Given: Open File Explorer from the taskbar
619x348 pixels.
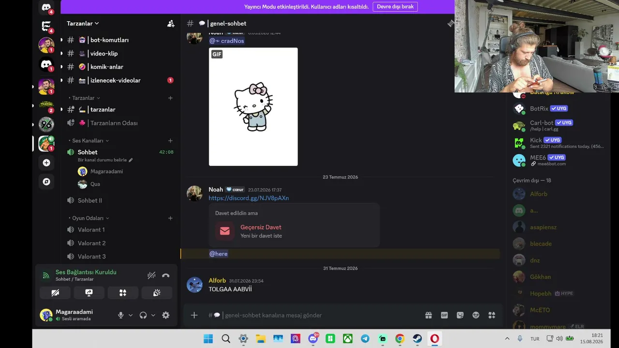Looking at the screenshot, I should click(x=261, y=339).
